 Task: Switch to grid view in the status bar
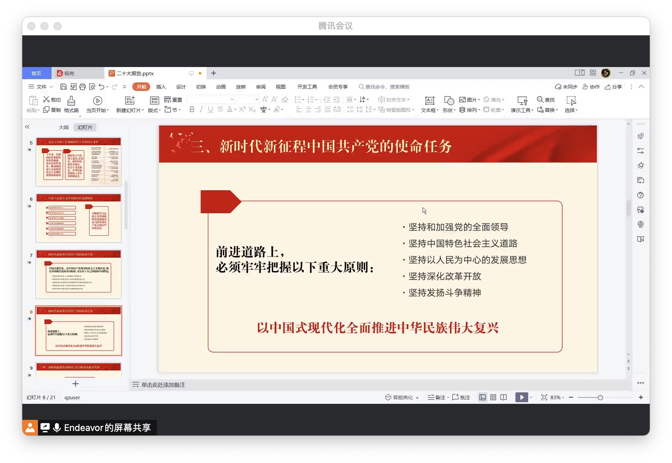pos(493,397)
